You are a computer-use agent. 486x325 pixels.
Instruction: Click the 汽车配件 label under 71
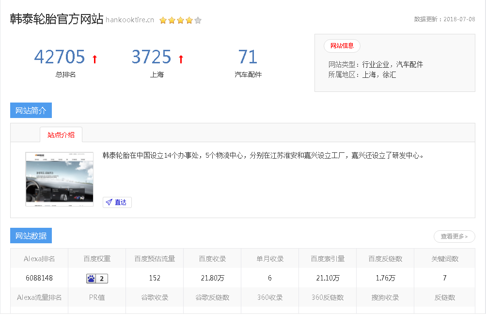248,74
